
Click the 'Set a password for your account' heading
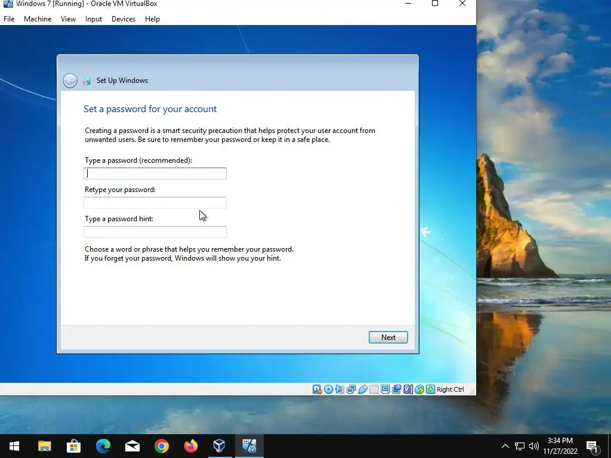click(150, 109)
